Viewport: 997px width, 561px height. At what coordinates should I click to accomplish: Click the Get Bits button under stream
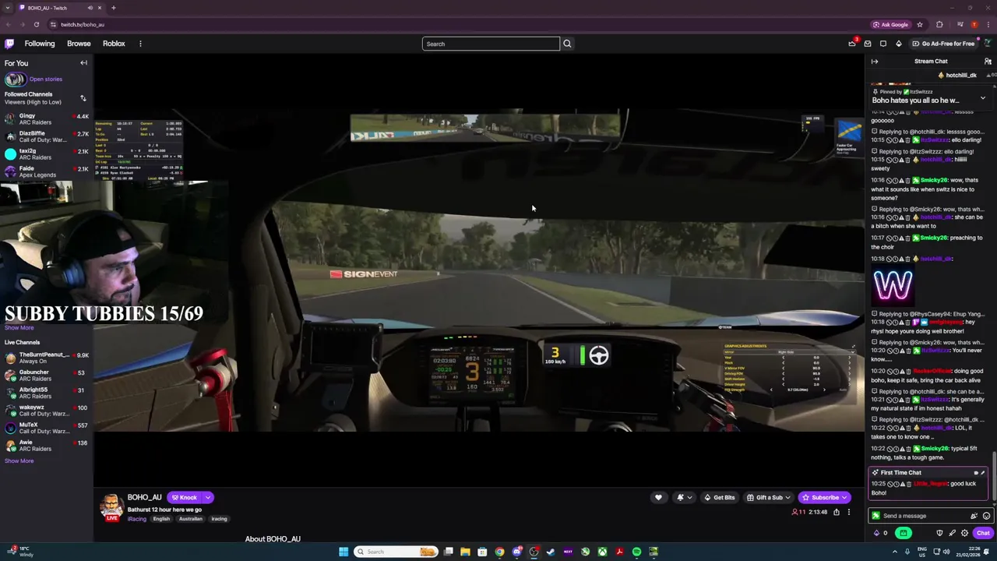(x=720, y=498)
